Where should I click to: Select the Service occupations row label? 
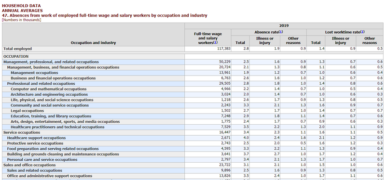click(x=22, y=132)
